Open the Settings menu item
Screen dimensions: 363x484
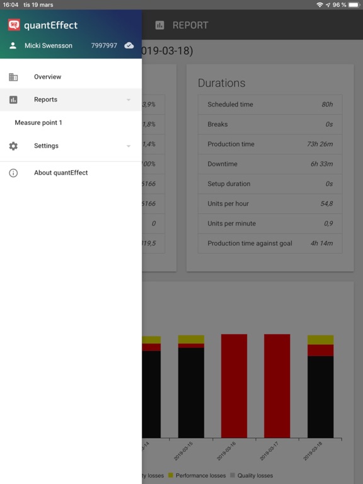(71, 146)
